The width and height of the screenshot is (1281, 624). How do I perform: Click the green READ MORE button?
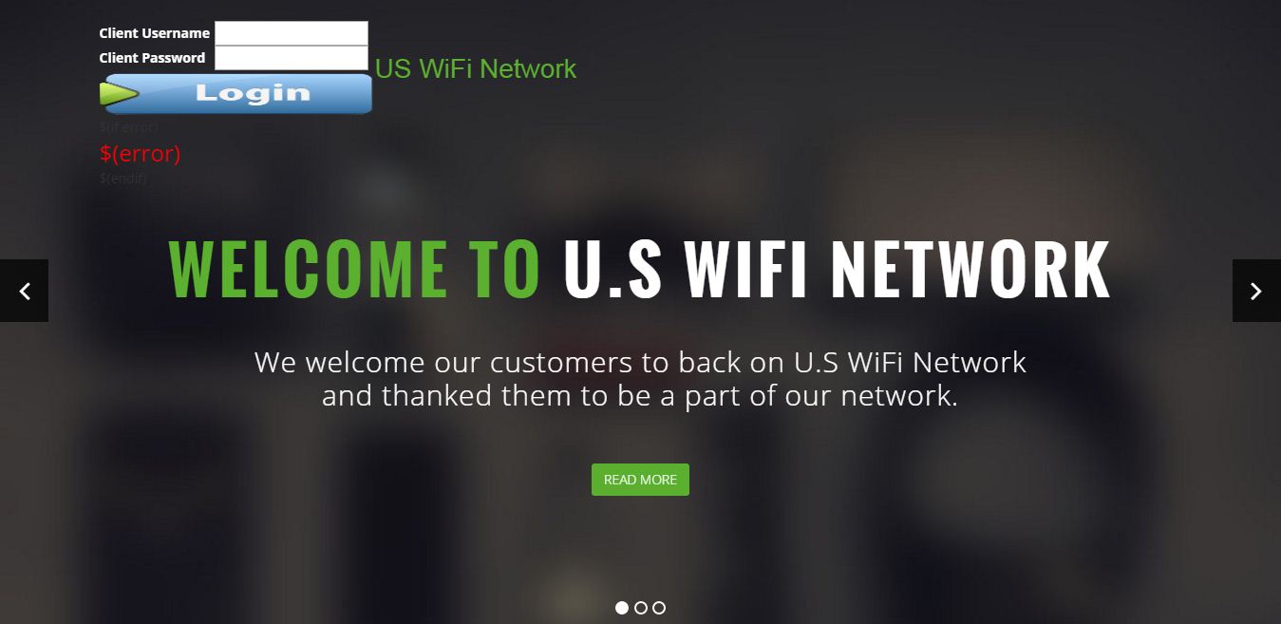click(x=640, y=480)
